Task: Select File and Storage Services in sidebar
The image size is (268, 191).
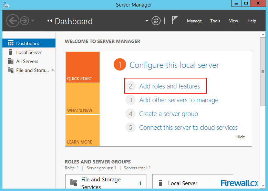Action: 29,70
